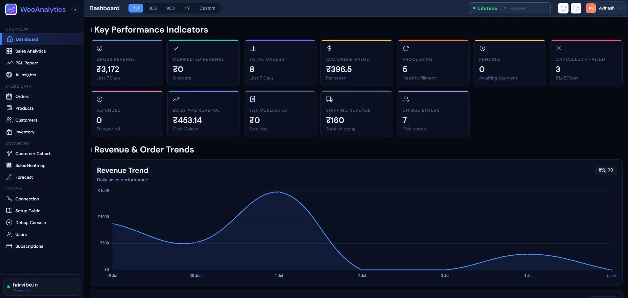Click the 30 Jun data point
628x298 pixels.
point(196,242)
